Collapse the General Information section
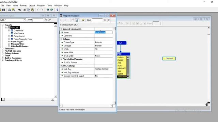The width and height of the screenshot is (218, 122). point(61,29)
